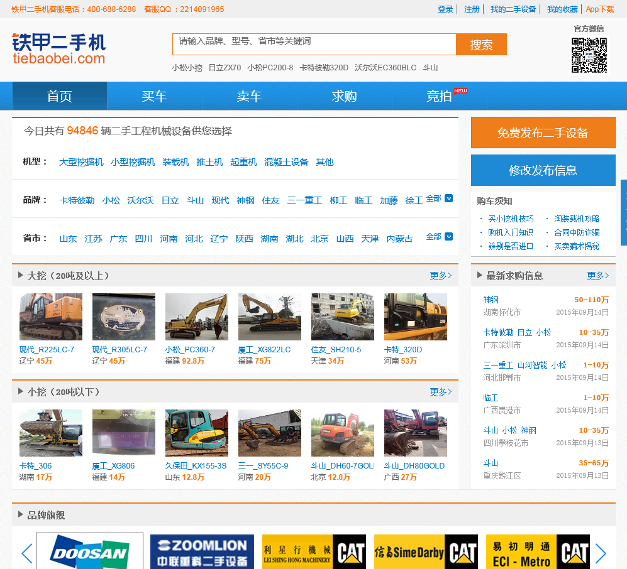Filter by 装载机 machine type

175,162
